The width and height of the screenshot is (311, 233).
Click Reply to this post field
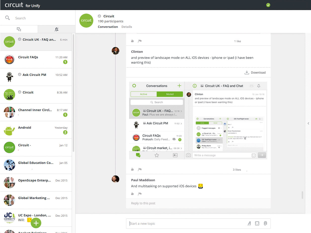click(198, 203)
